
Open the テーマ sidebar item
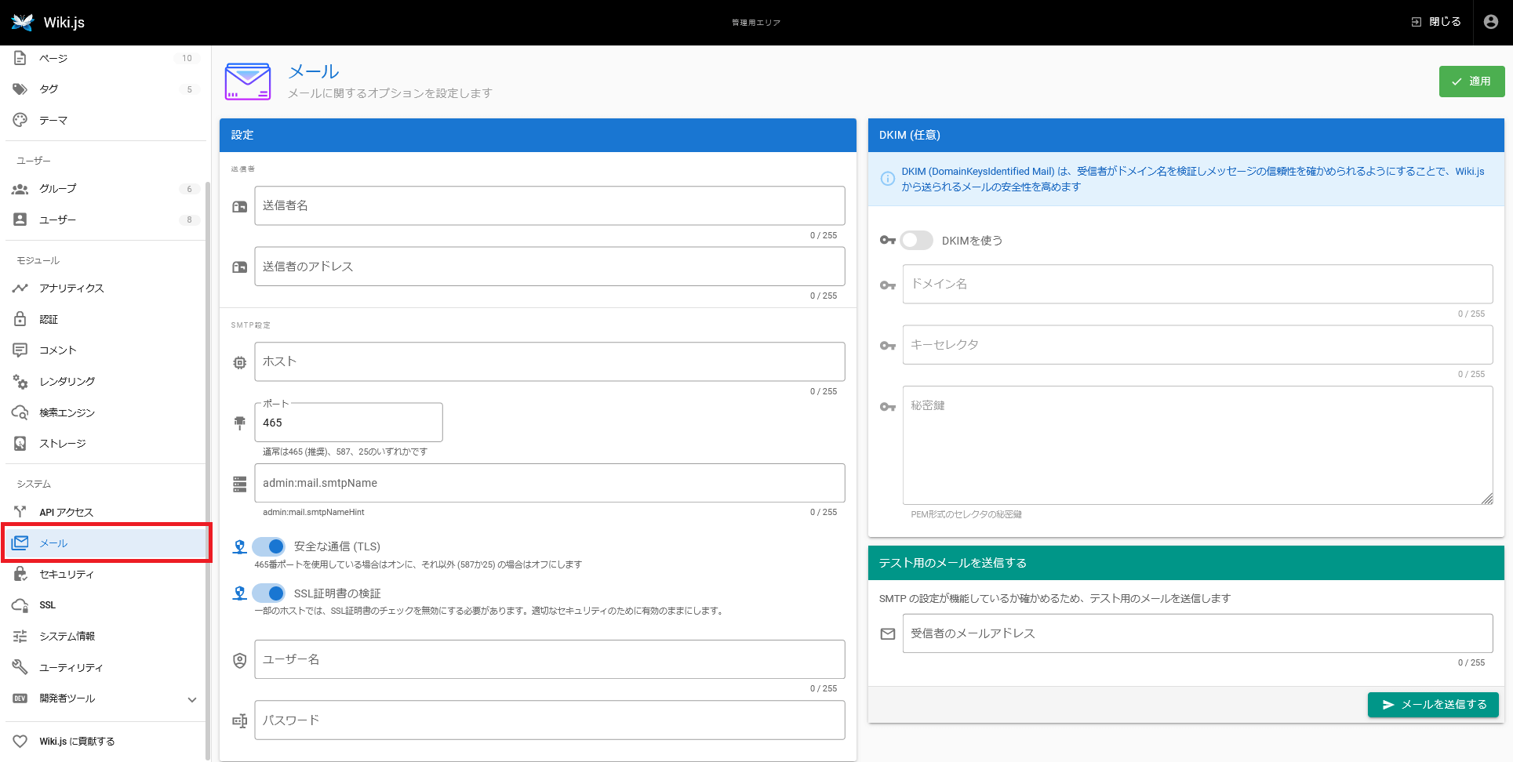(105, 120)
